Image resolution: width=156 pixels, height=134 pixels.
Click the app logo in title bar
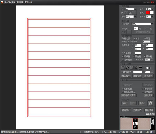[x=2, y=2]
